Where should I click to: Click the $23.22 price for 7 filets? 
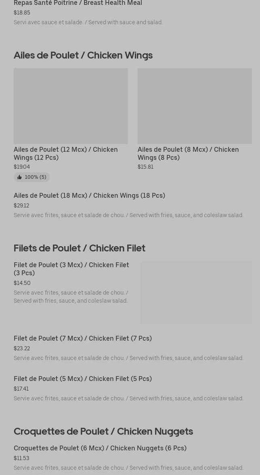tap(22, 348)
